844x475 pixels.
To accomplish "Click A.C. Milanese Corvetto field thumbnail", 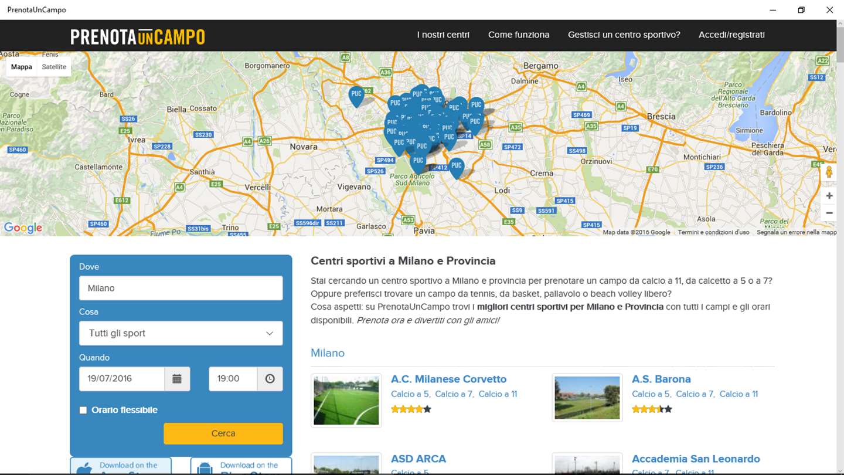I will coord(346,401).
